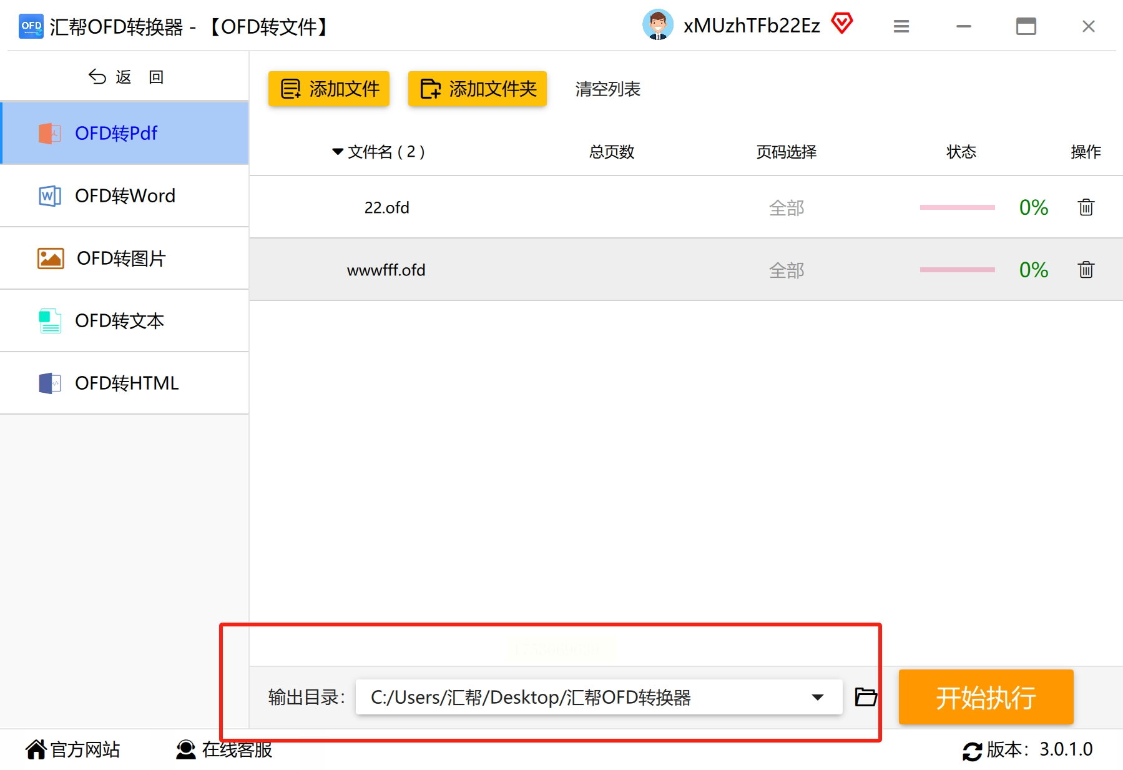
Task: Click the 页码选择 column header
Action: 787,152
